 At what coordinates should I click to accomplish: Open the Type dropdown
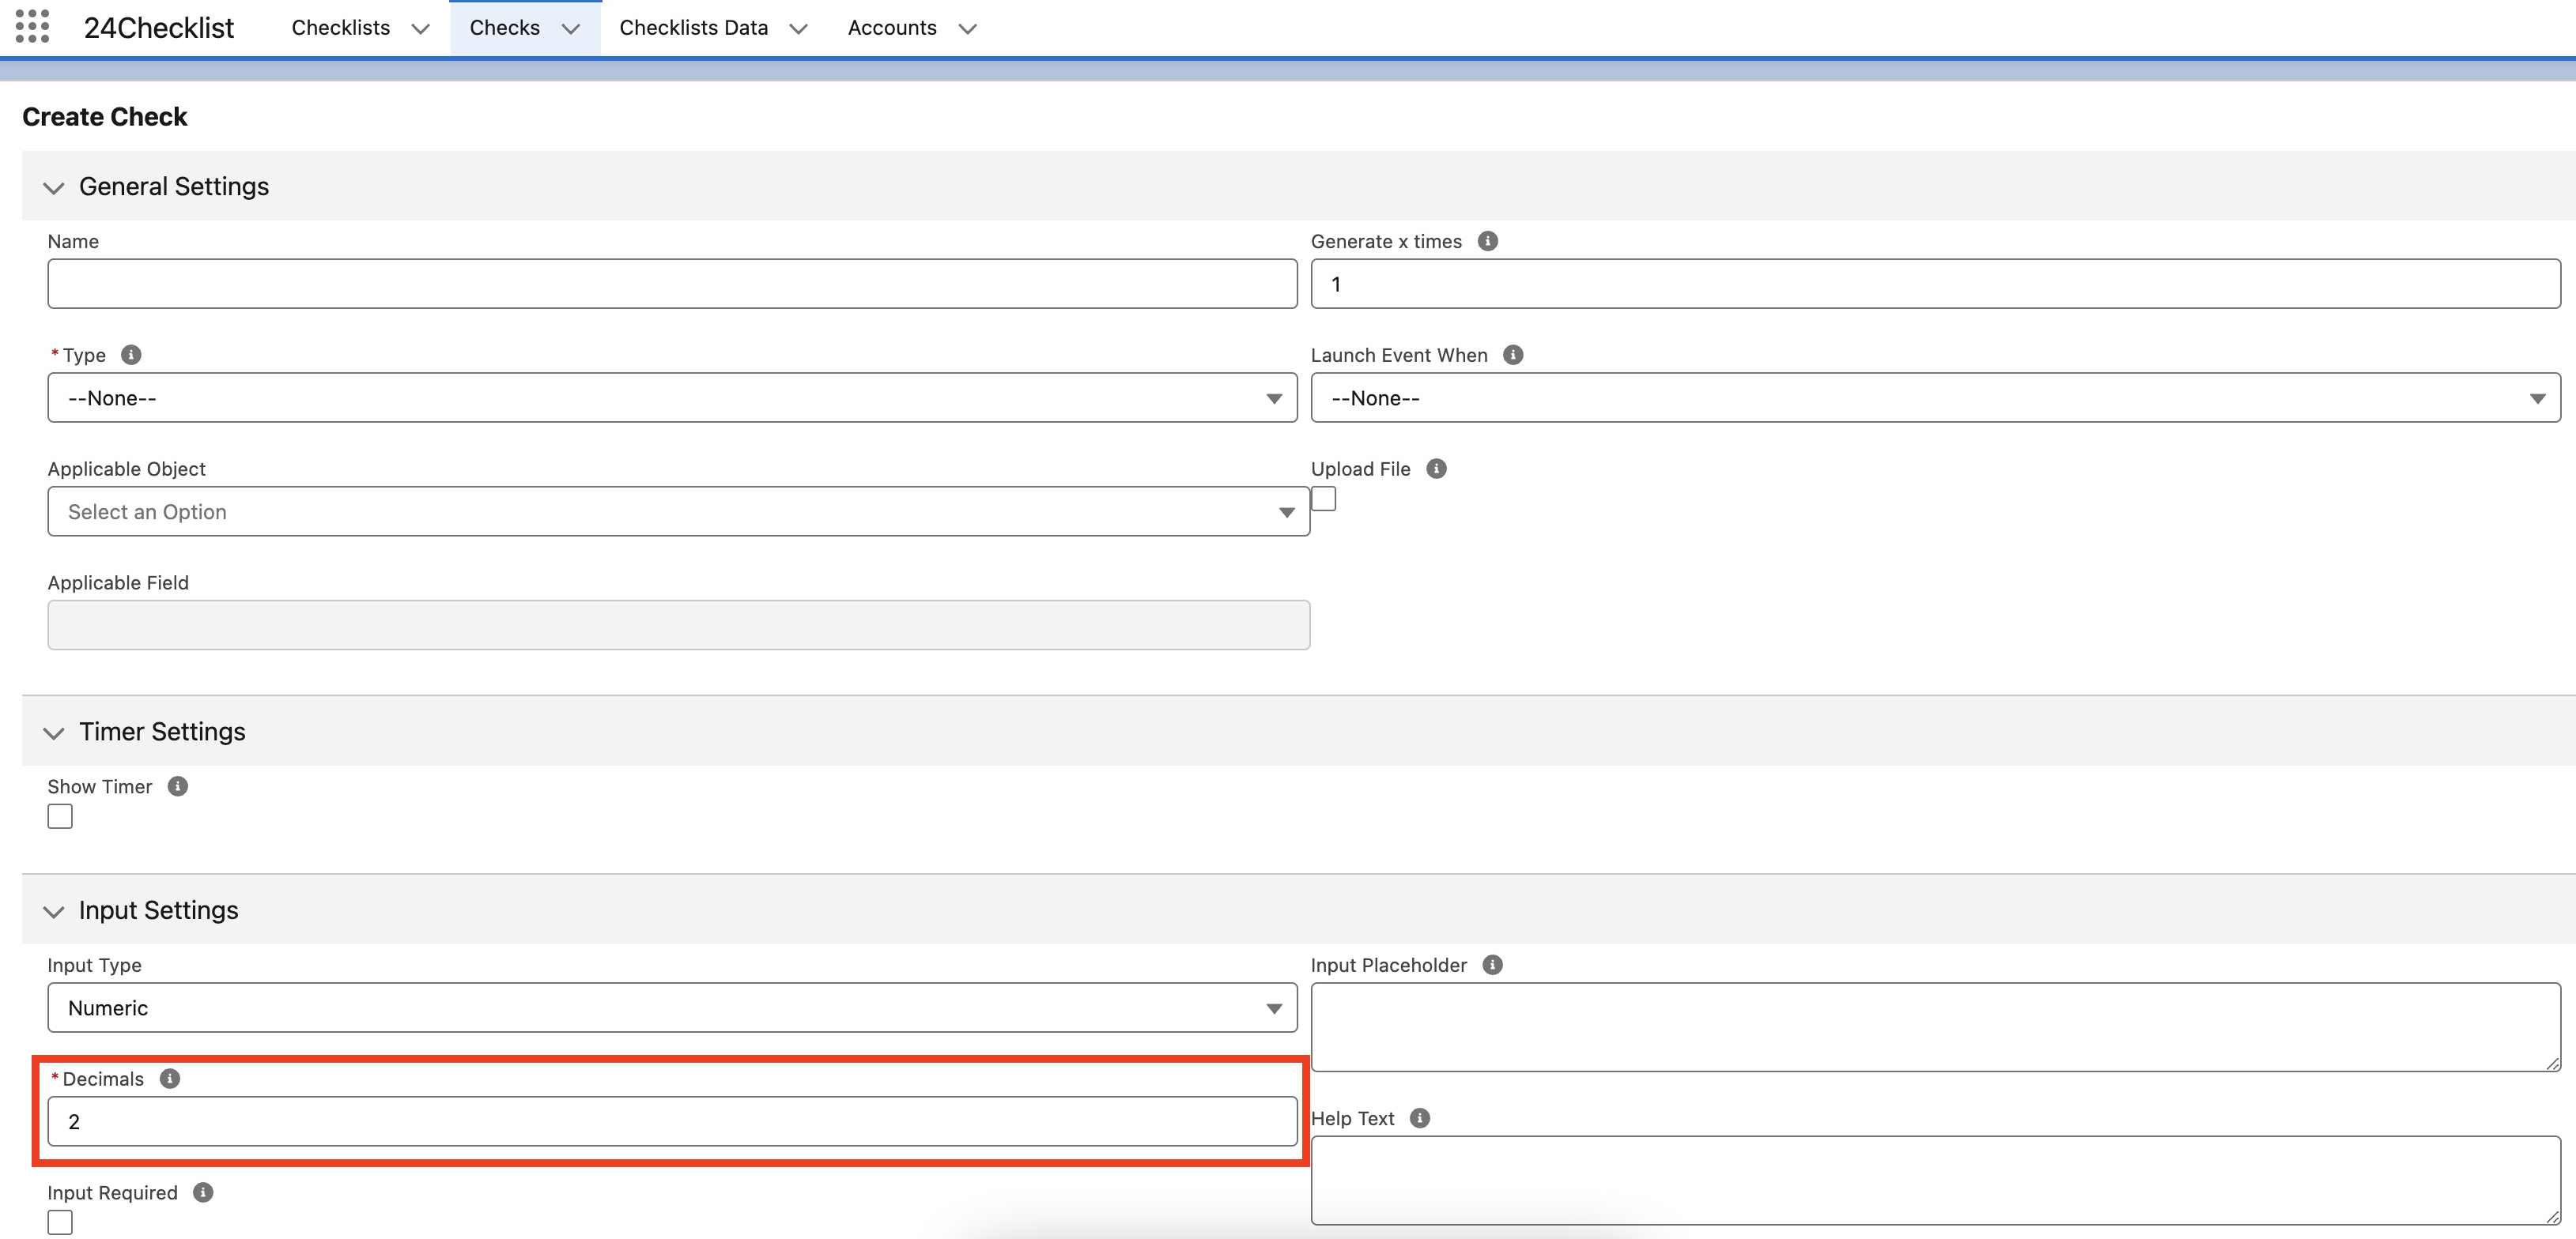click(x=672, y=397)
